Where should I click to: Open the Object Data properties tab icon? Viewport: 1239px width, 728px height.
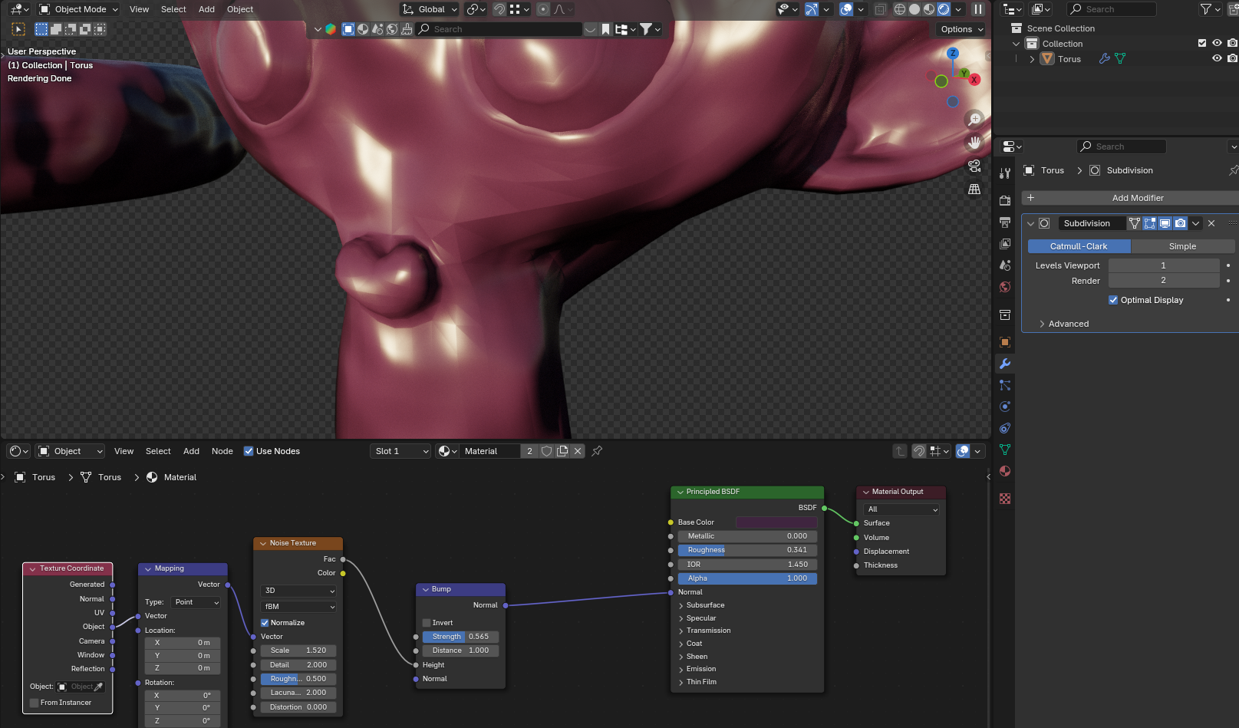[x=1005, y=450]
